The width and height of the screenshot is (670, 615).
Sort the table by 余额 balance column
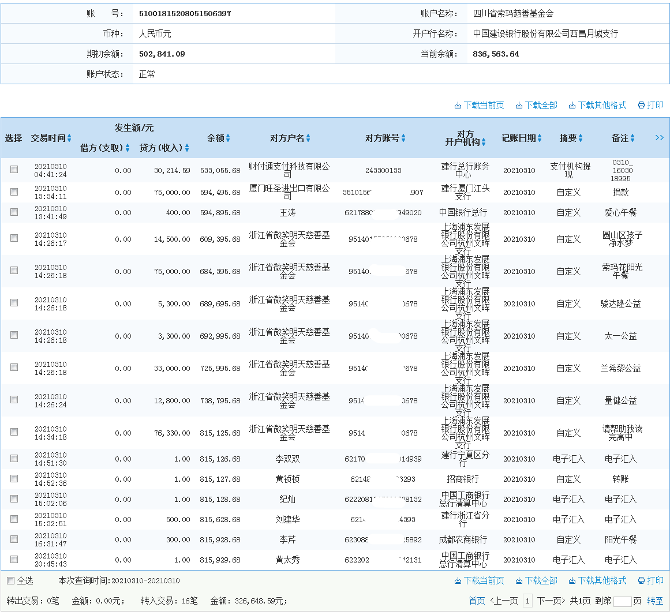click(x=228, y=138)
